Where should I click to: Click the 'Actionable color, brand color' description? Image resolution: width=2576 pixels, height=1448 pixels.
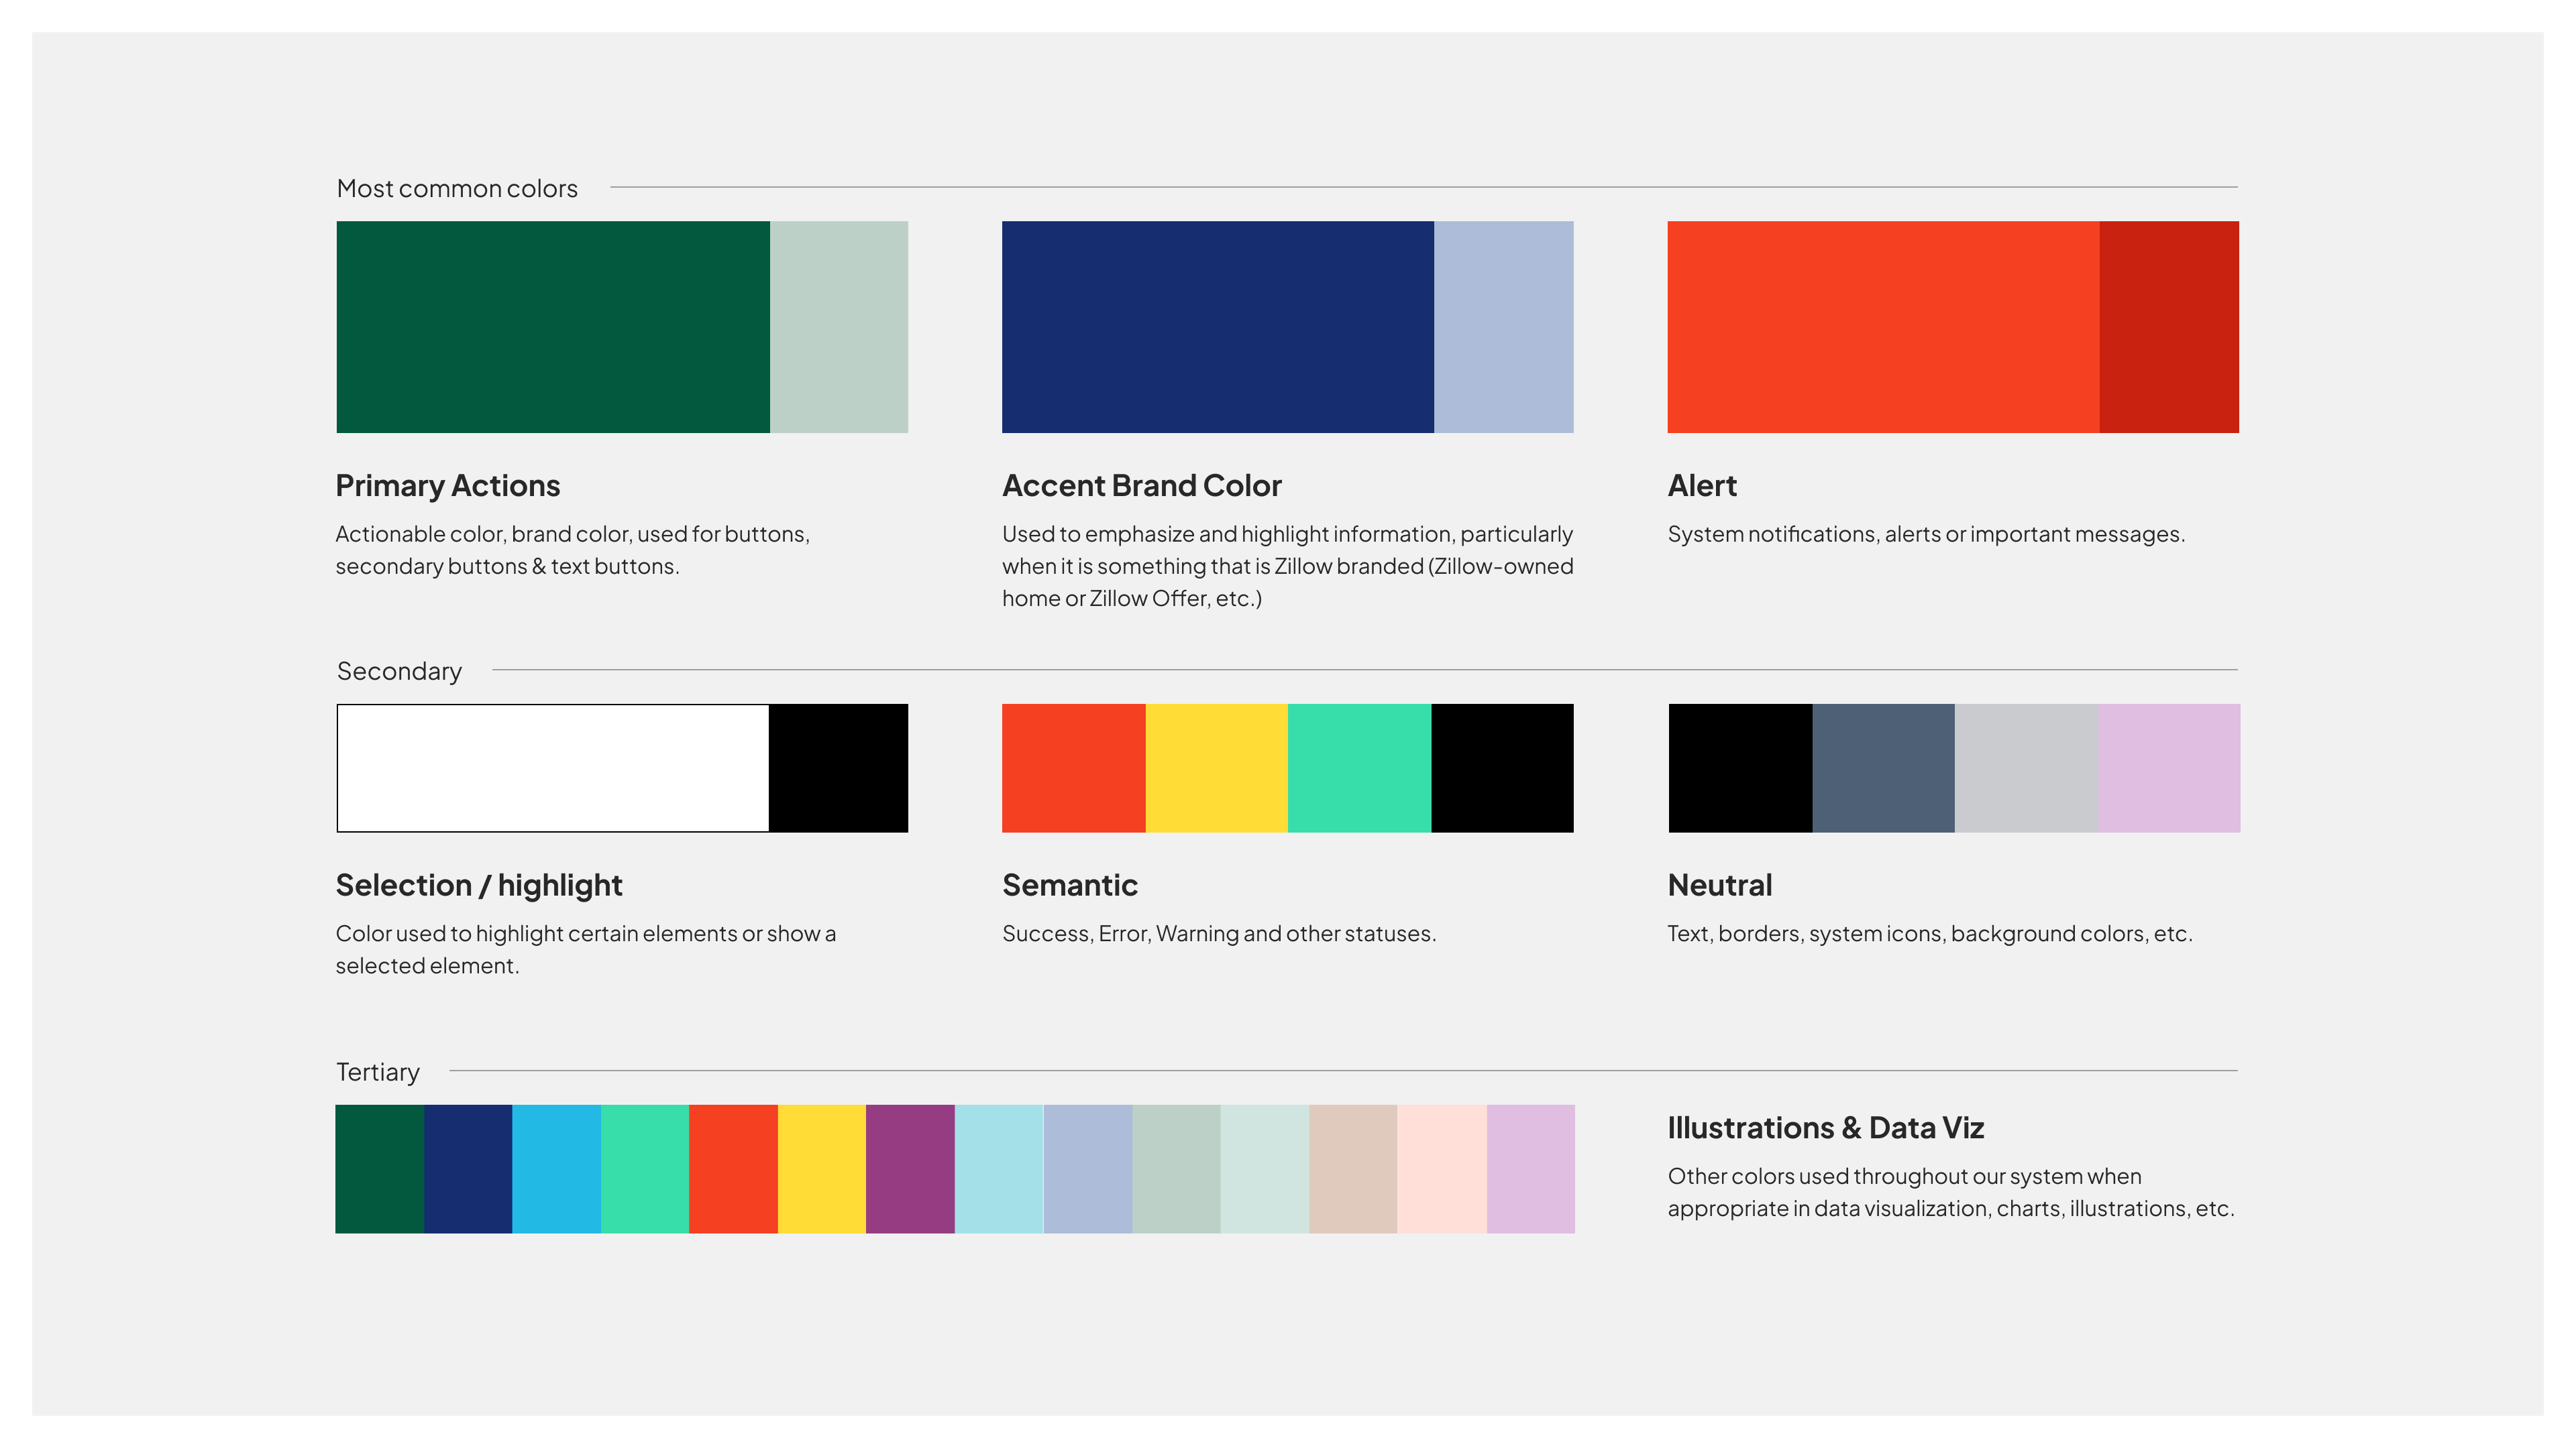(573, 550)
